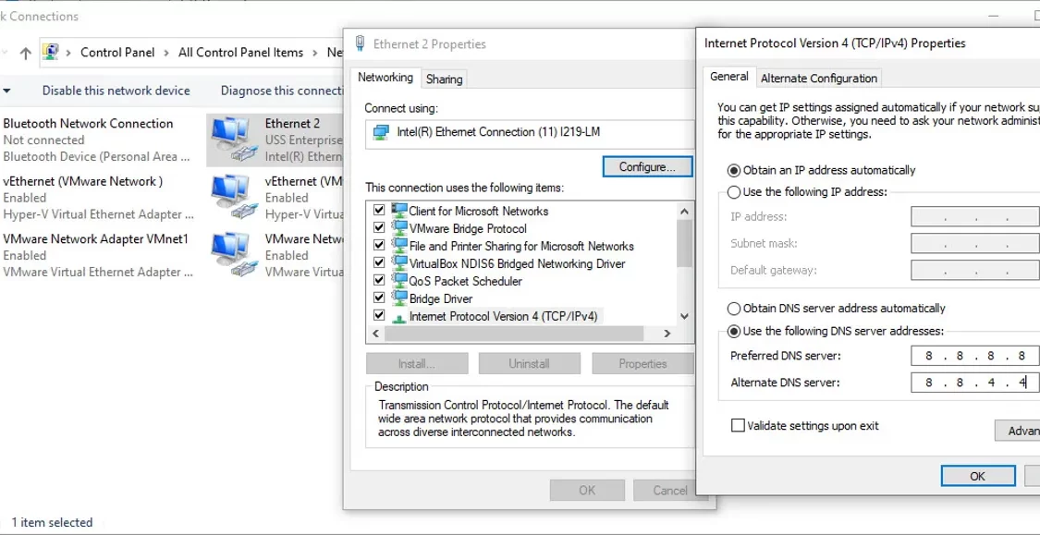
Task: Uncheck the VMware Bridge Protocol checkbox
Action: point(379,228)
